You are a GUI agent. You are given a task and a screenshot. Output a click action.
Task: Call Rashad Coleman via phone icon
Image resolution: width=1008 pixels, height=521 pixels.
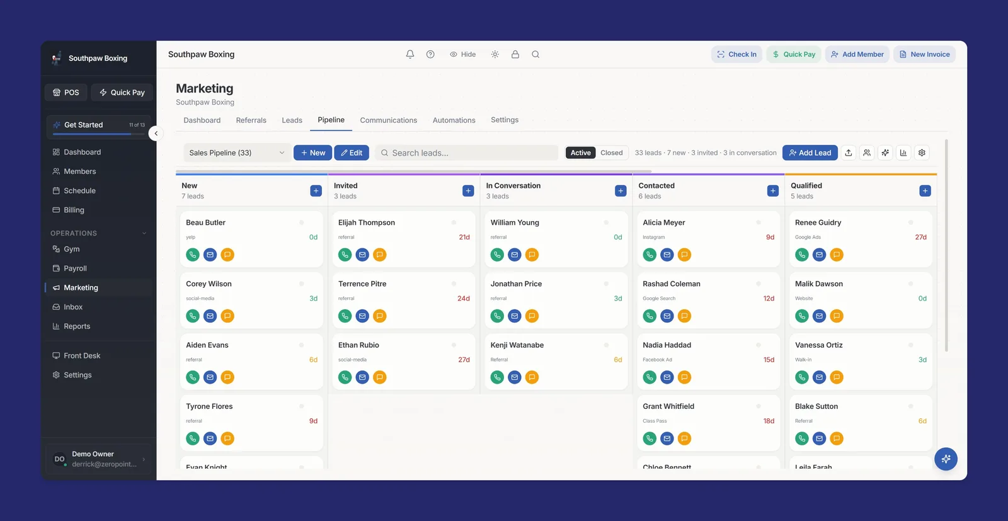[650, 316]
